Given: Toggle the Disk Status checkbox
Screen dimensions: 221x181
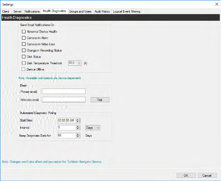Looking at the screenshot, I should 24,57.
